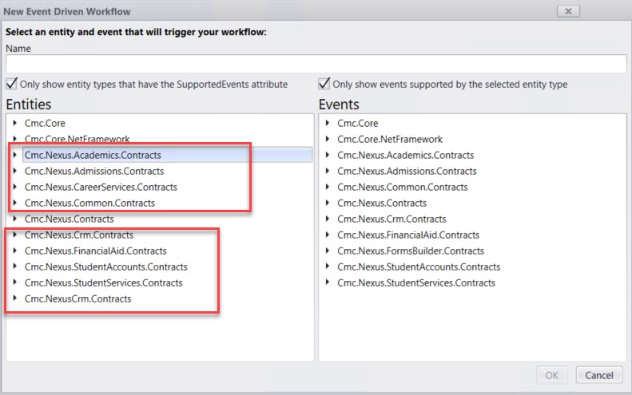This screenshot has width=632, height=395.
Task: Choose Cmc.Nexus.Contracts in the Events list
Action: tap(382, 203)
